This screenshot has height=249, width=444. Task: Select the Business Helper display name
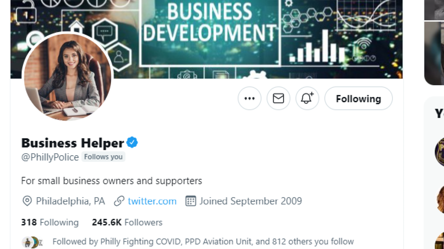click(73, 143)
